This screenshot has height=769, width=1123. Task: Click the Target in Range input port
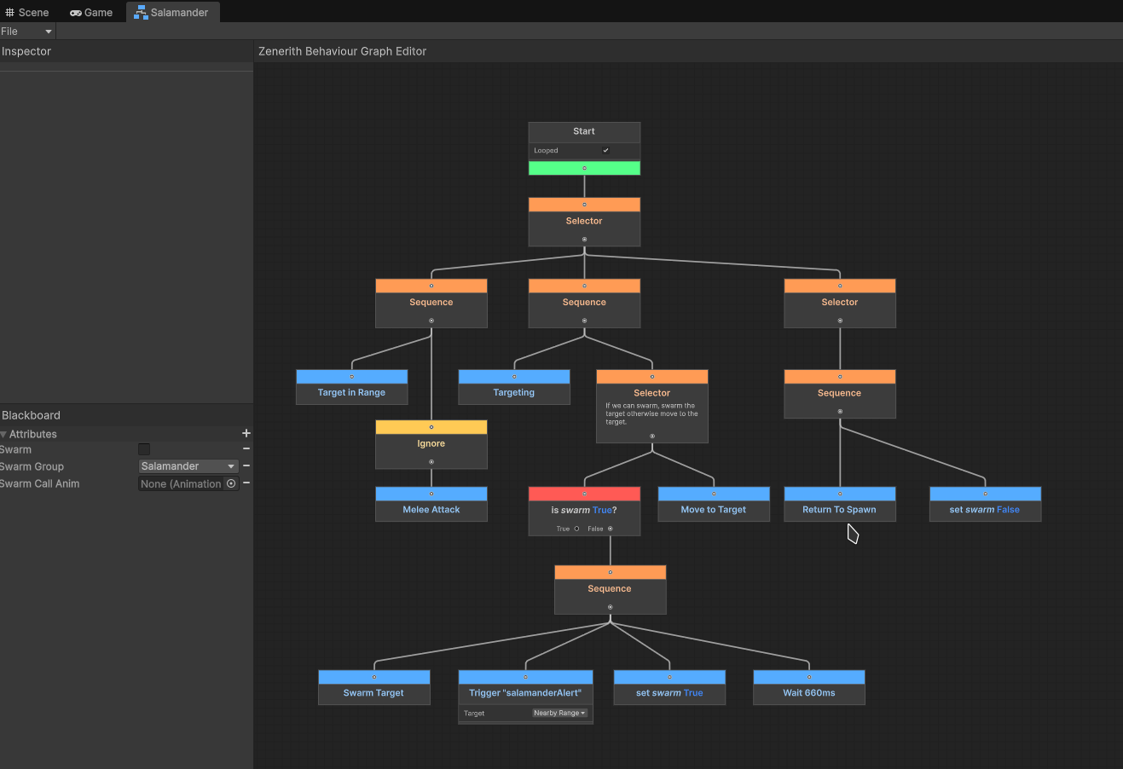[x=351, y=376]
